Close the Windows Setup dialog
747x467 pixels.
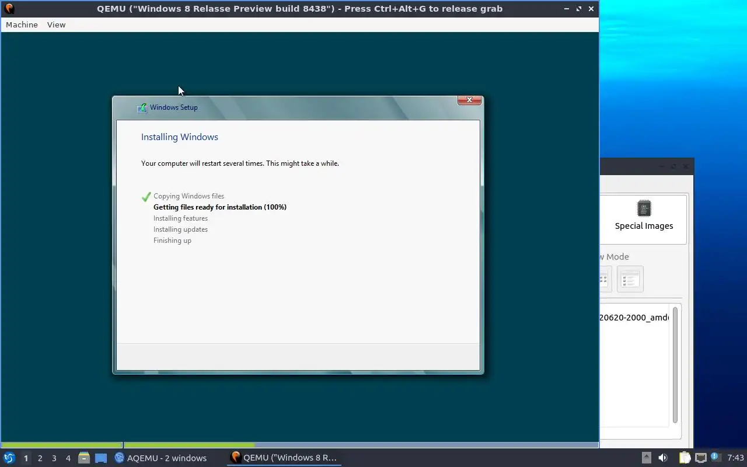pos(469,100)
